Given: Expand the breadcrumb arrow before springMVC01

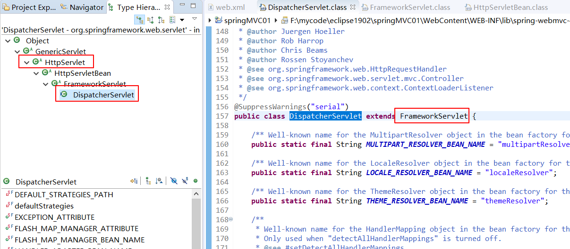Looking at the screenshot, I should [210, 21].
